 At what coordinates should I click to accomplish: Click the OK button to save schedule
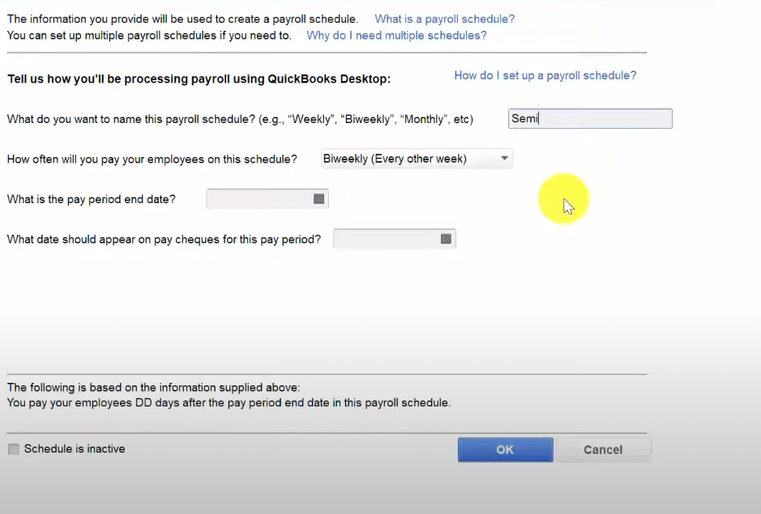click(505, 449)
